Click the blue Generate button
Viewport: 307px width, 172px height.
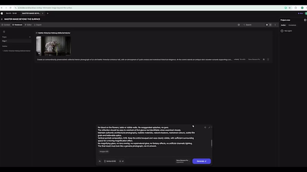(x=201, y=161)
